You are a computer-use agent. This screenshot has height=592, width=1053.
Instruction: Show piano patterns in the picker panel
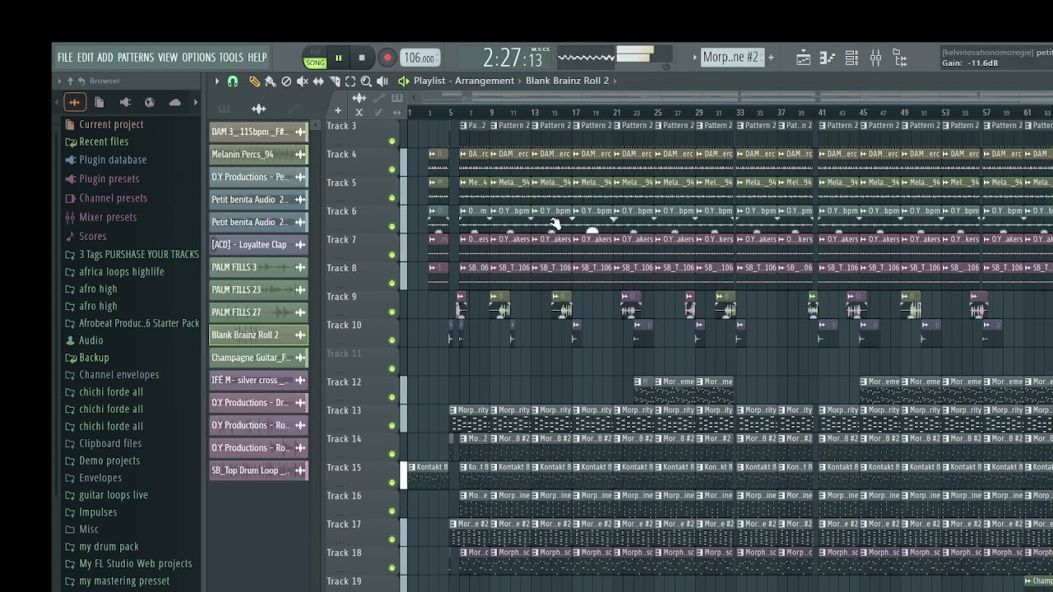click(x=224, y=109)
